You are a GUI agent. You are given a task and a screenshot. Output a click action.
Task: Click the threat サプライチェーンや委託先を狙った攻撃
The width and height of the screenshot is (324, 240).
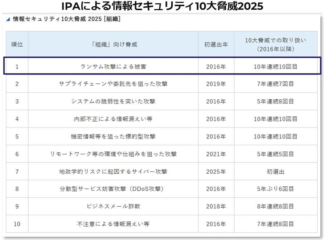113,84
